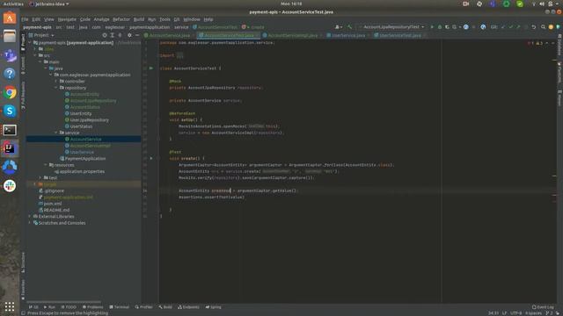Collapse the src folder in project tree
Viewport: 563px width, 316px height.
click(x=35, y=55)
